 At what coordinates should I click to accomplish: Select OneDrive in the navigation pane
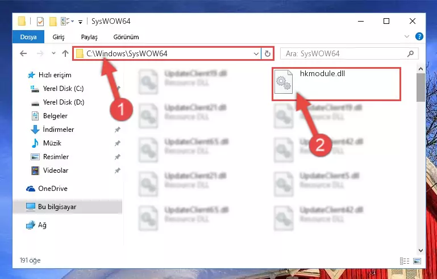53,189
